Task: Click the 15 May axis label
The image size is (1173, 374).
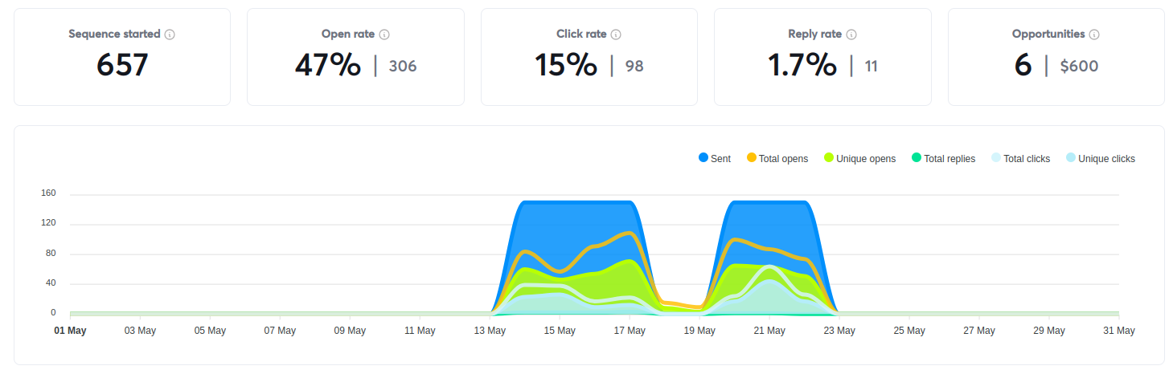Action: point(560,331)
